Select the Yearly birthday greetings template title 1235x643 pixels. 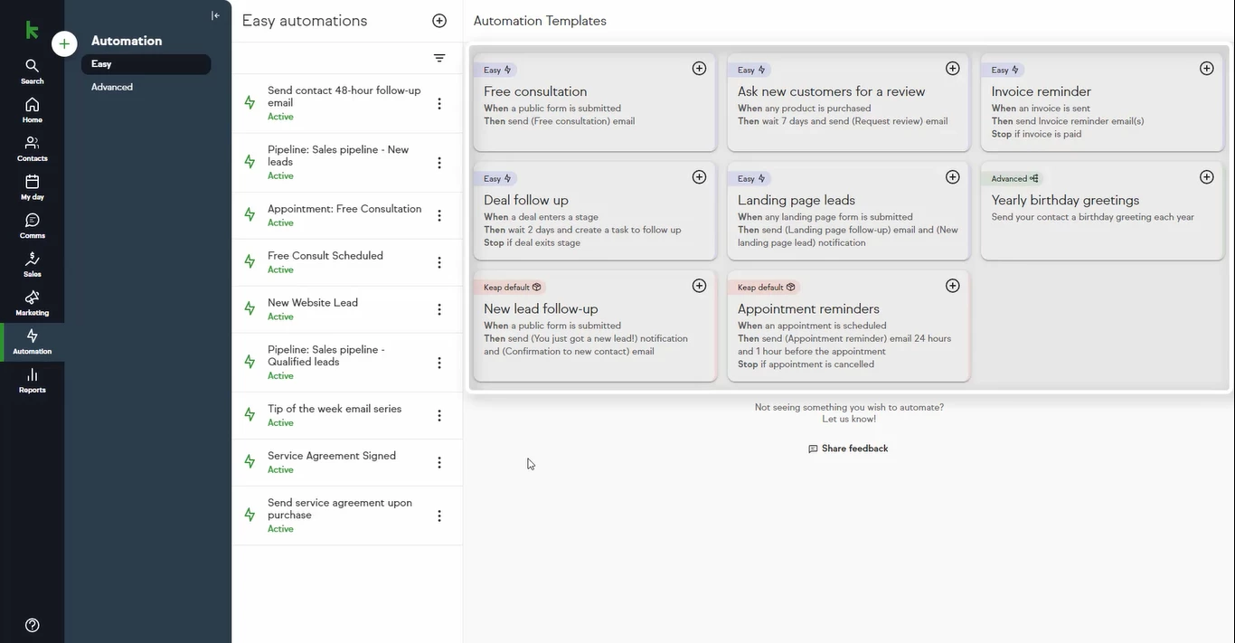click(x=1065, y=200)
